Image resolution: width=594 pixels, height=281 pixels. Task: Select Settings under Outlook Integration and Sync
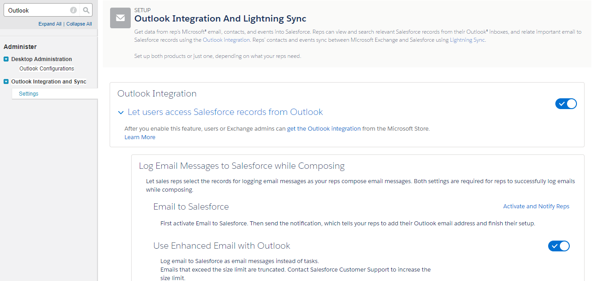click(x=29, y=94)
